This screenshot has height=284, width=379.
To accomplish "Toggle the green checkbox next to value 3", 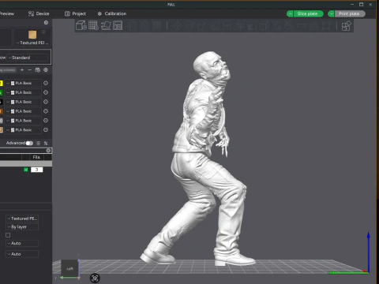I will 26,170.
